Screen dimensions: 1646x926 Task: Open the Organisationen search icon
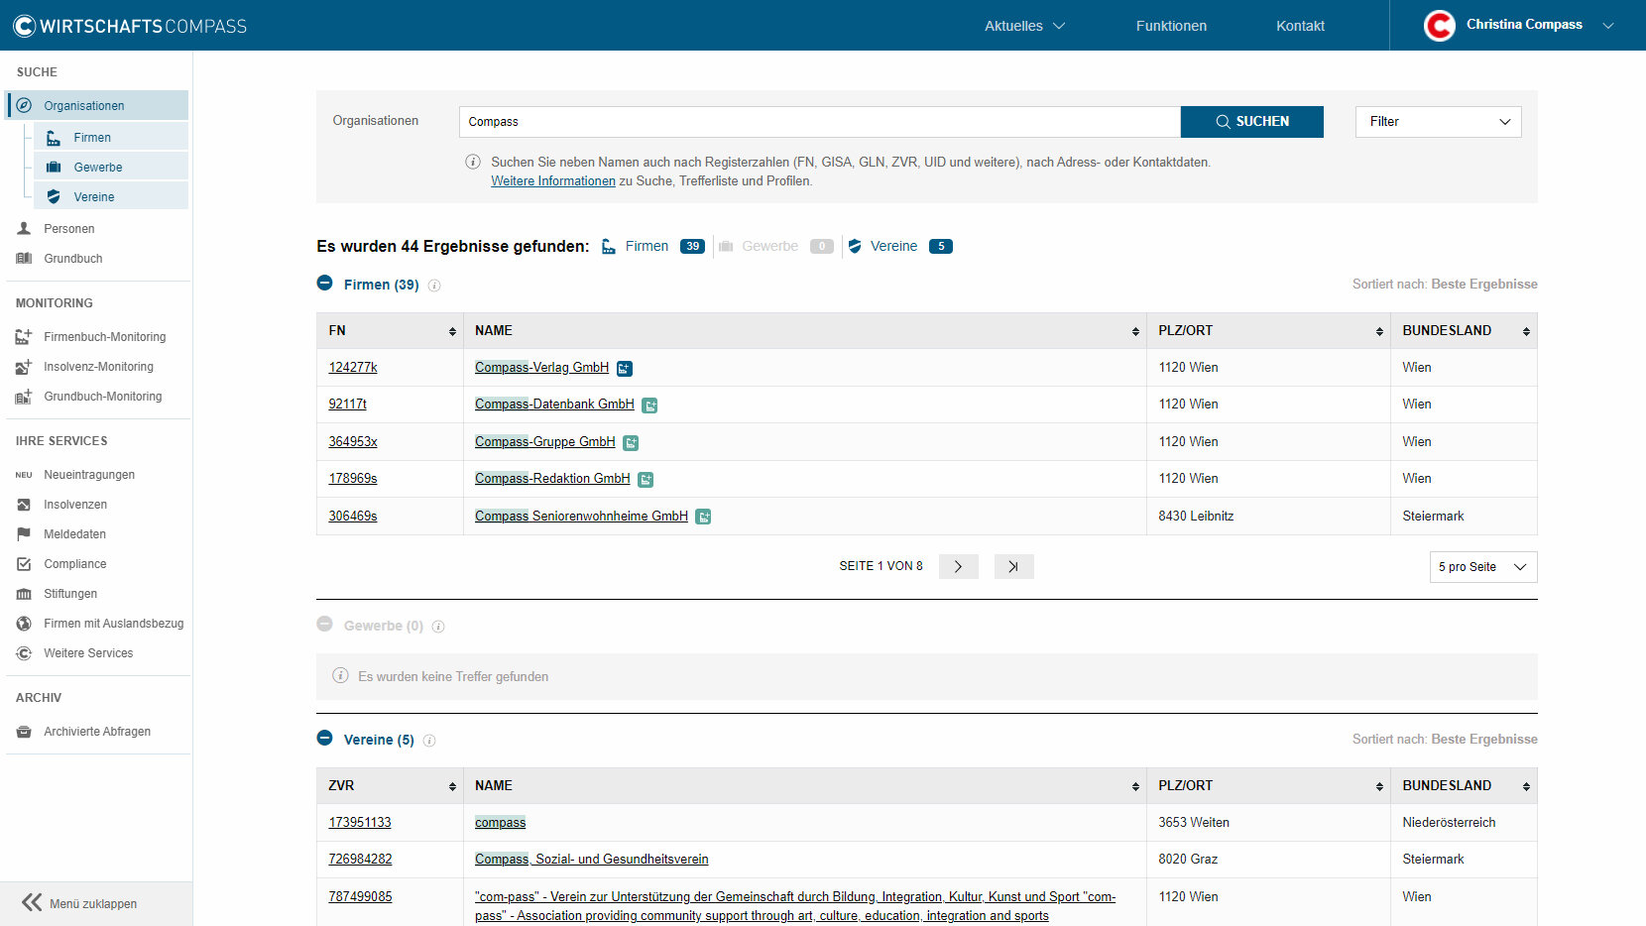[x=24, y=105]
